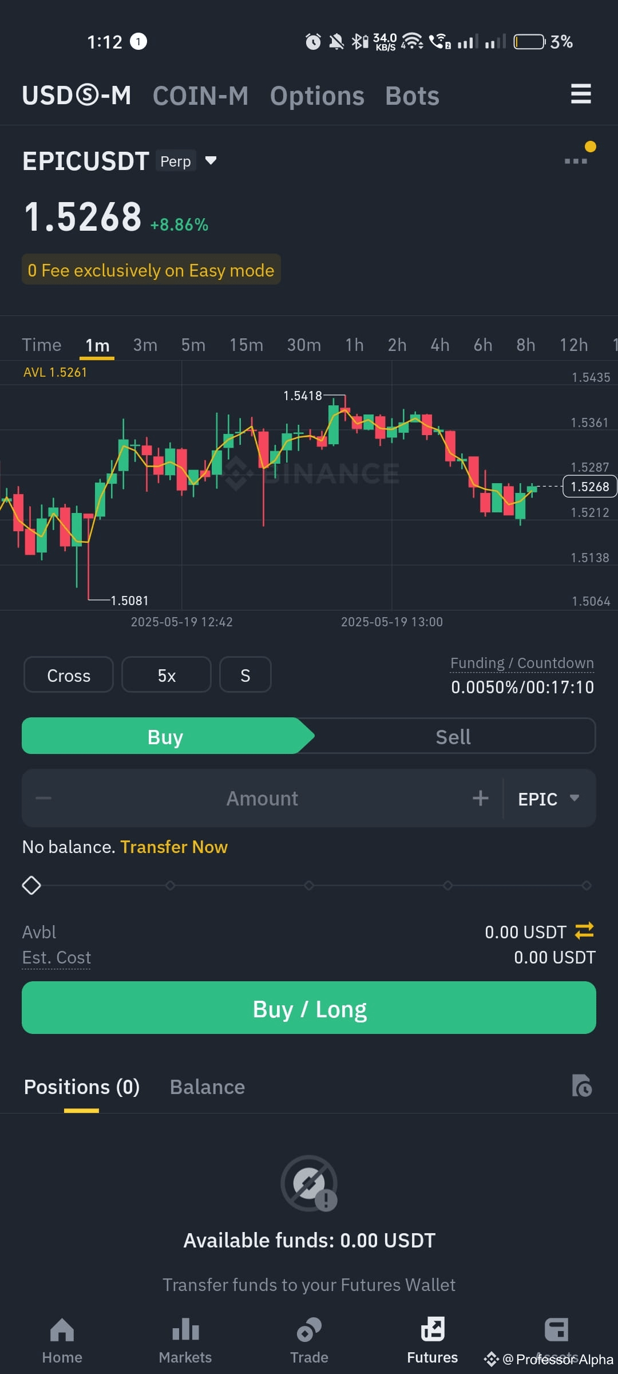Tap the 1.5081 low price label
Screen dimensions: 618x1374
tap(129, 601)
